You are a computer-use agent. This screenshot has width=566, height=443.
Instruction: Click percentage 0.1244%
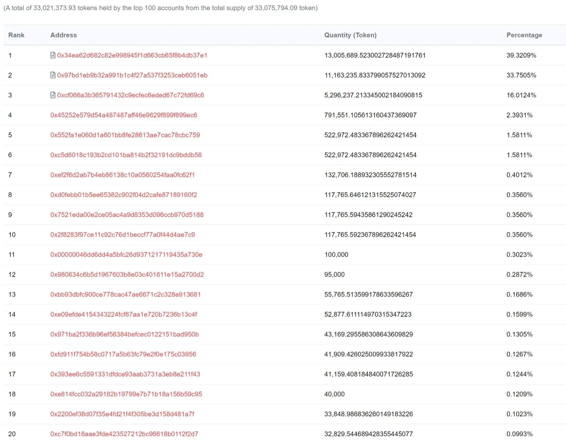(520, 374)
